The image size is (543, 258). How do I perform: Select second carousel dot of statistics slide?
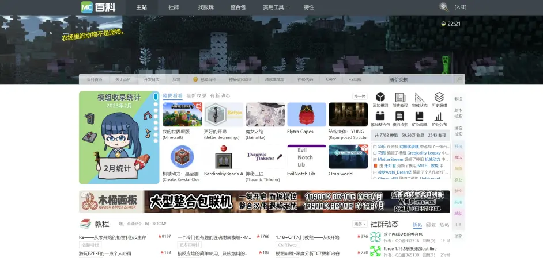156,104
